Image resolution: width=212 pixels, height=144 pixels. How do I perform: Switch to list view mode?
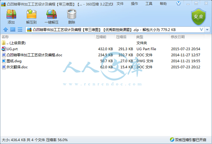point(20,29)
